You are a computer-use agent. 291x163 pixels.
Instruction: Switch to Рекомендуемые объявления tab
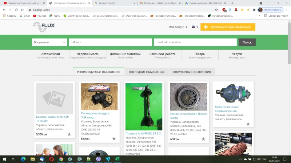99,72
